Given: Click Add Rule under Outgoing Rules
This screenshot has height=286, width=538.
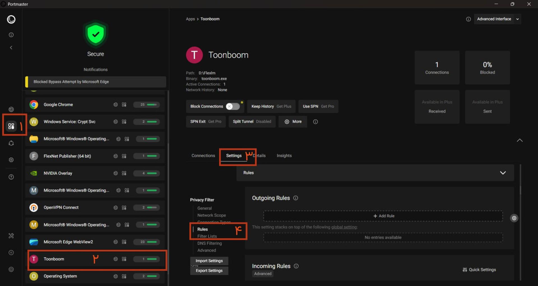Looking at the screenshot, I should tap(383, 216).
